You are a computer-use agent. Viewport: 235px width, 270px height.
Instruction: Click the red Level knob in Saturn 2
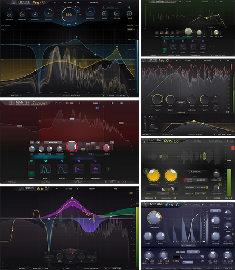(x=107, y=148)
